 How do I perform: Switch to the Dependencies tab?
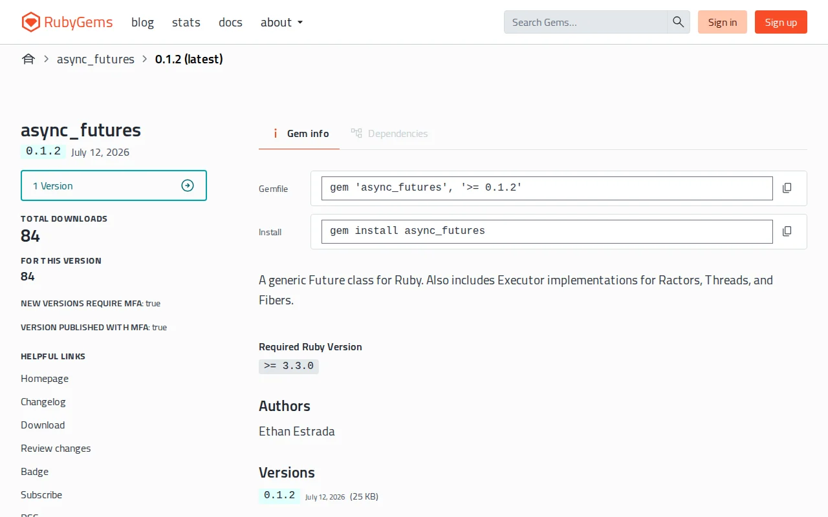[x=389, y=133]
